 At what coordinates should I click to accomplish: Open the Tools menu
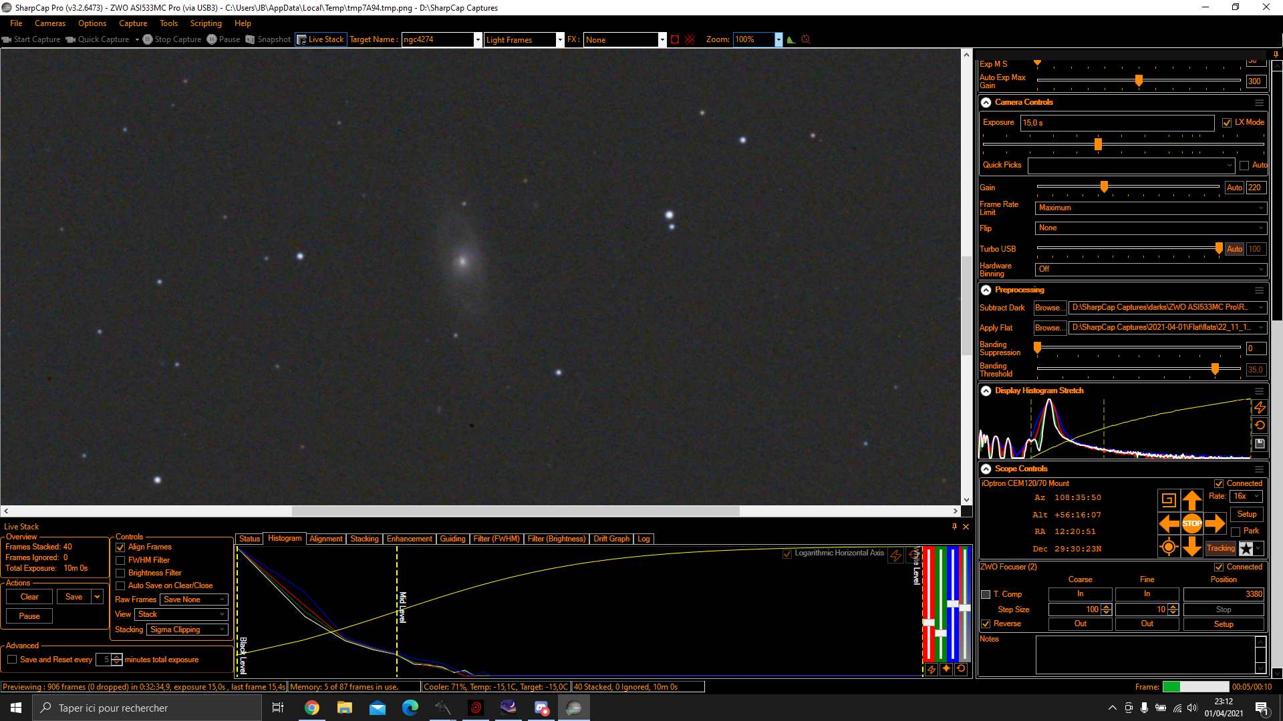click(x=168, y=23)
